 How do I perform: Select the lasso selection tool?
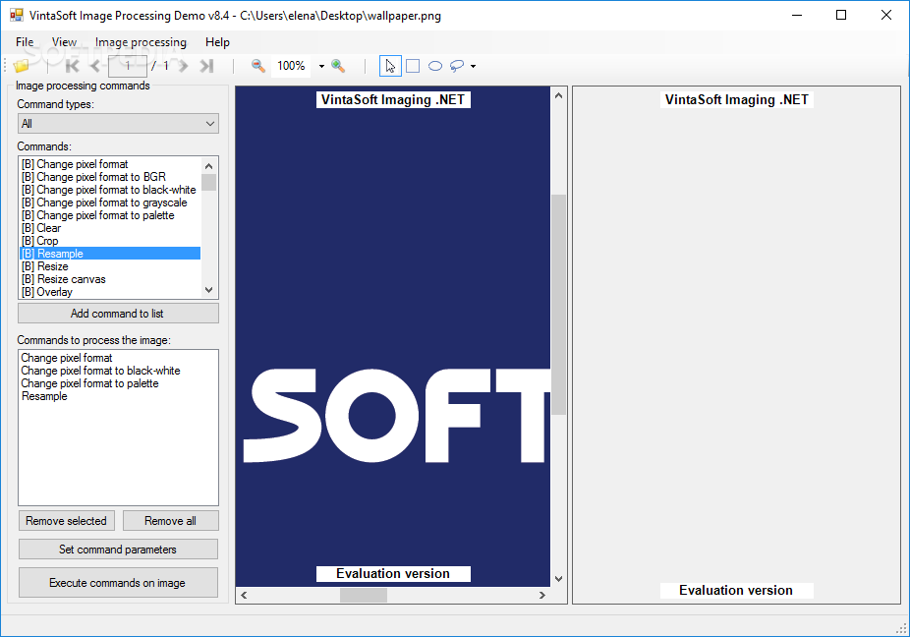pyautogui.click(x=457, y=66)
